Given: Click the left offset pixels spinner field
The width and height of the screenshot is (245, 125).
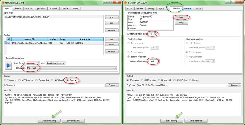Looking at the screenshot, I should [210, 48].
